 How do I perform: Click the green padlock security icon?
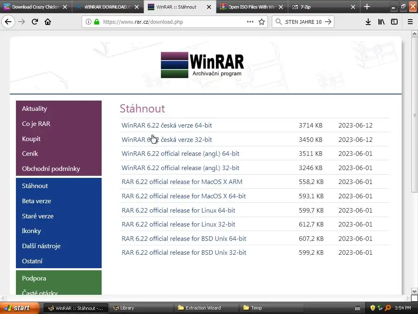click(x=97, y=22)
